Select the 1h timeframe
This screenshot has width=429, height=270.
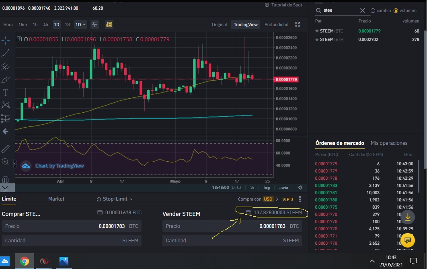click(x=35, y=24)
